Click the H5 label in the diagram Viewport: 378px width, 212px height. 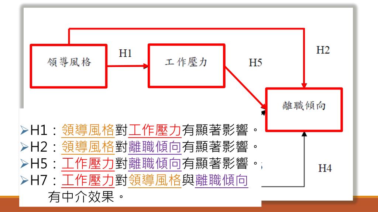255,63
